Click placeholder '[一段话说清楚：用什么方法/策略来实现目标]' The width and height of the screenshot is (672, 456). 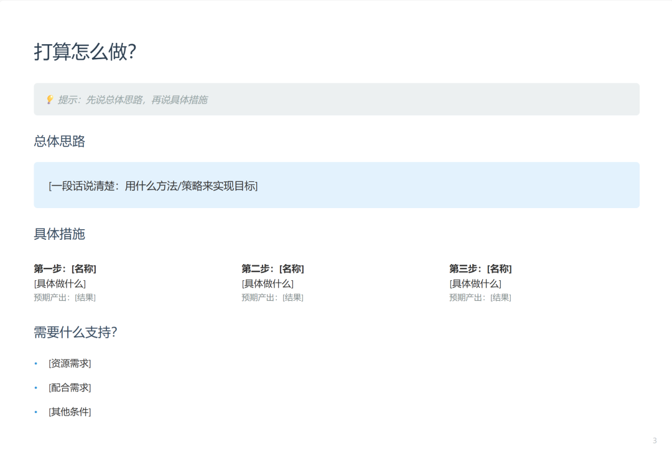pos(153,186)
